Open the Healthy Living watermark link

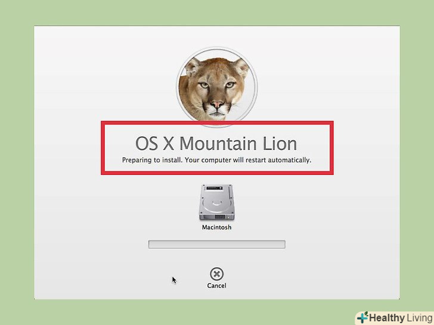point(395,318)
